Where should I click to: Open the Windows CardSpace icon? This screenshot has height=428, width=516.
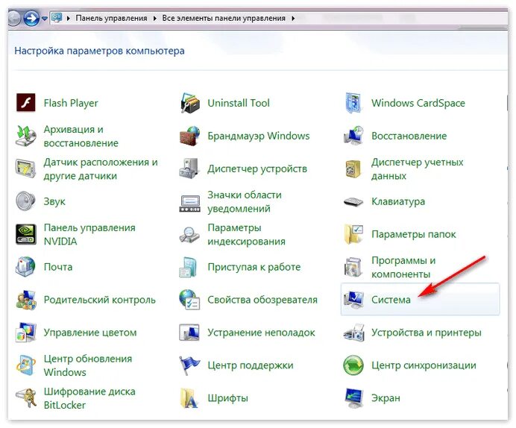click(353, 103)
